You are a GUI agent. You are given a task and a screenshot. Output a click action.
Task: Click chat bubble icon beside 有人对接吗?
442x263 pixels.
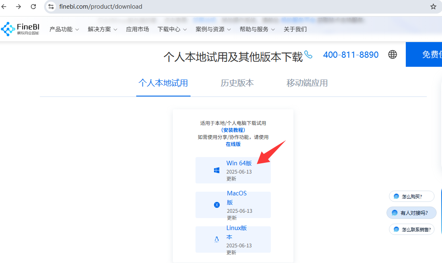pos(395,213)
